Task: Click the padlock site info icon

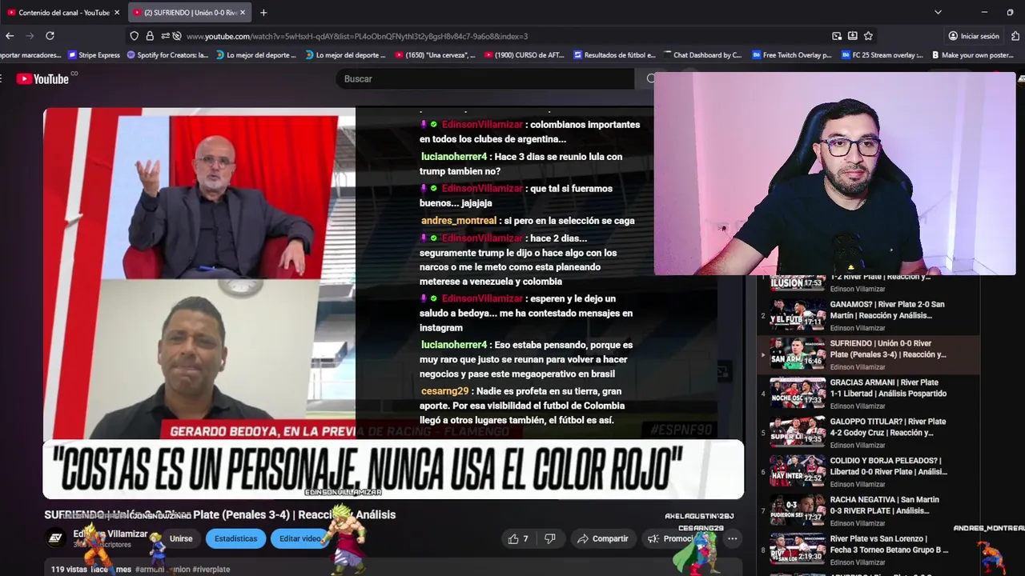Action: (x=150, y=36)
